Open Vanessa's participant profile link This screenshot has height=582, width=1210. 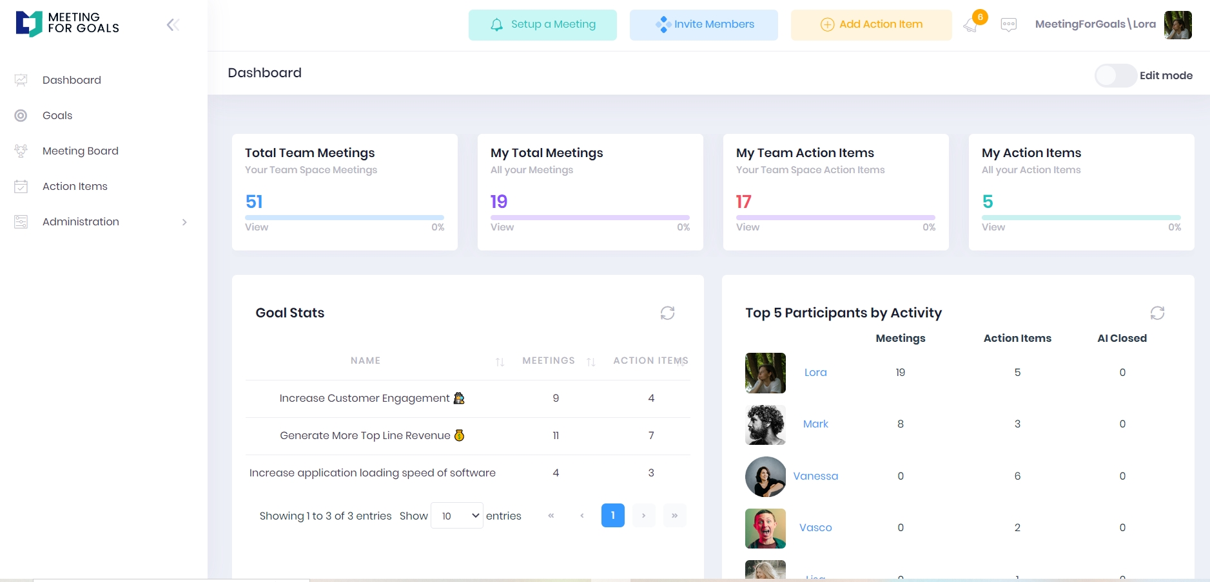[815, 476]
